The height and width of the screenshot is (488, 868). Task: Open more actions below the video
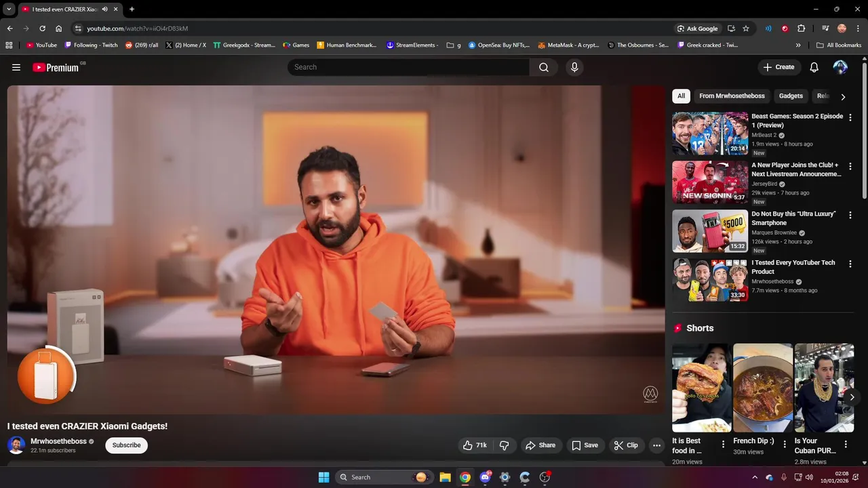656,445
